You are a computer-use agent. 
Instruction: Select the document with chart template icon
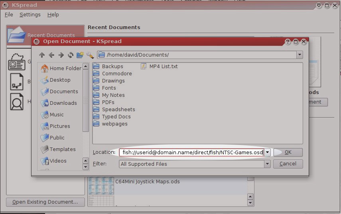(x=17, y=82)
